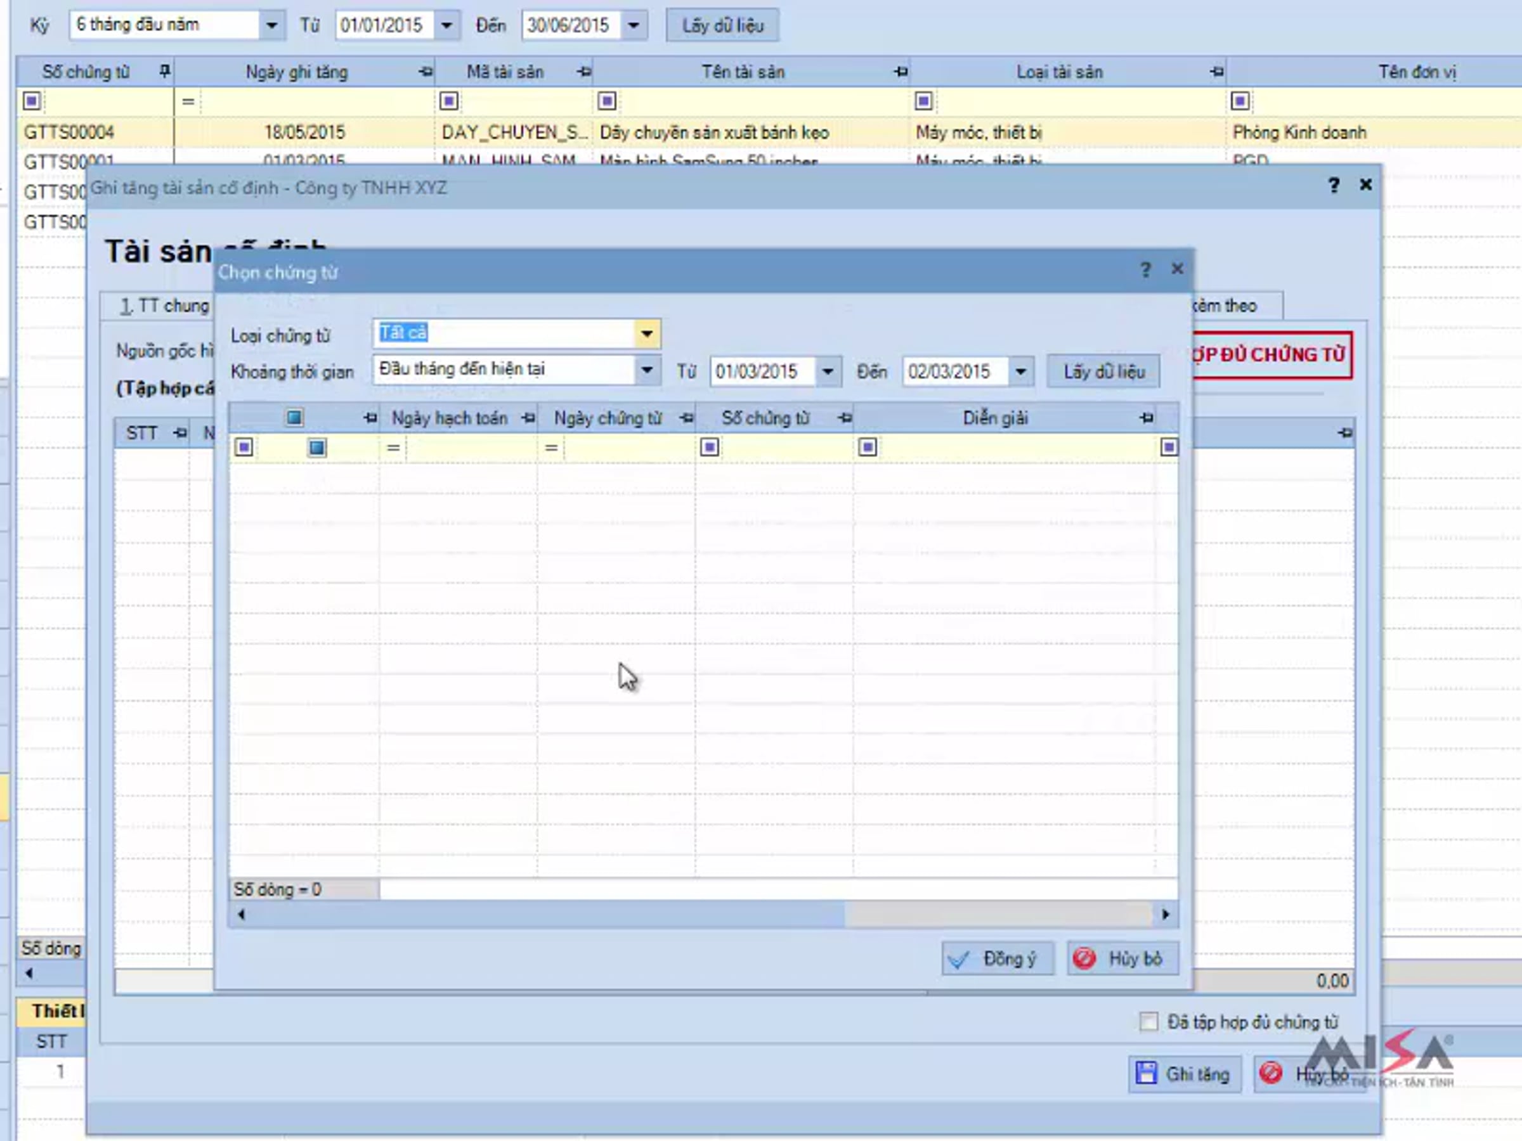Open filter operator for Diễn giải column

coord(868,448)
